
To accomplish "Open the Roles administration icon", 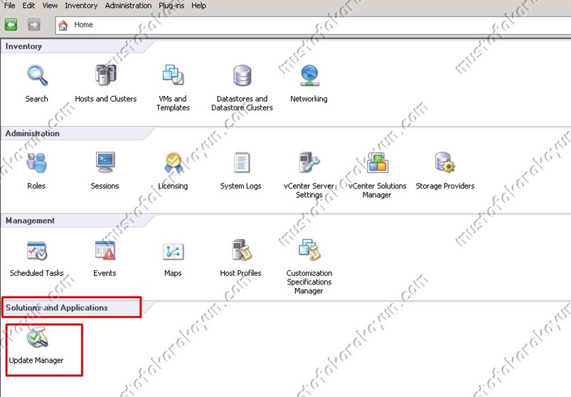I will click(36, 162).
